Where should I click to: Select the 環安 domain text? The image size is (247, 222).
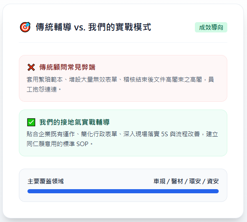(195, 181)
